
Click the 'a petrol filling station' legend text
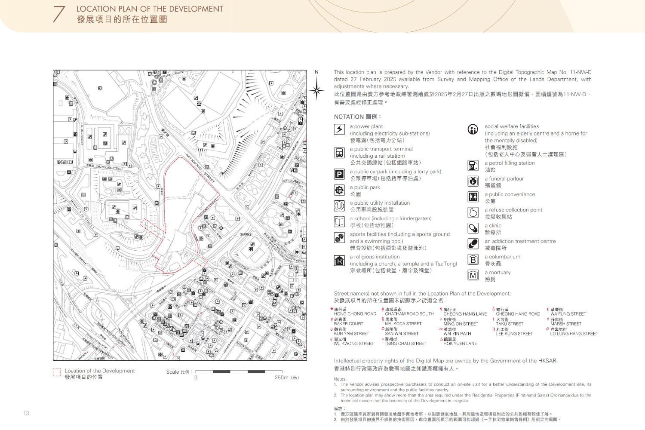[510, 163]
